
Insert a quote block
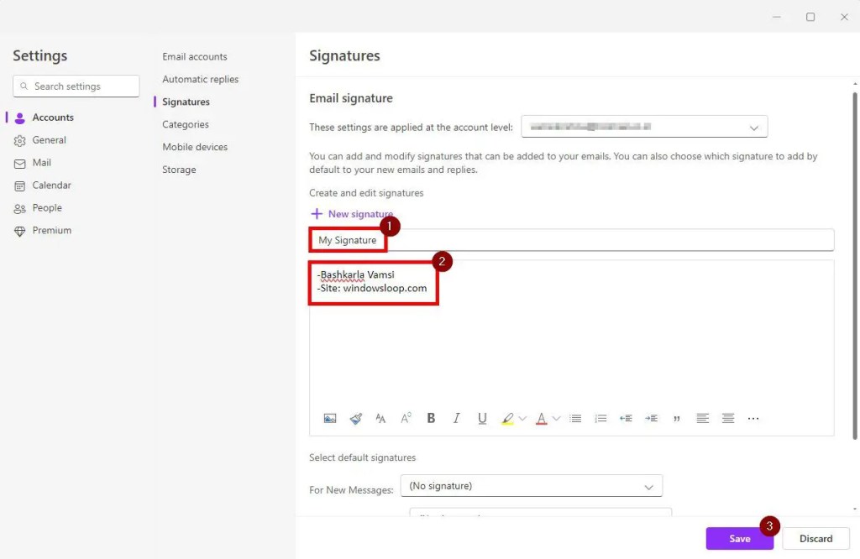[x=677, y=418]
